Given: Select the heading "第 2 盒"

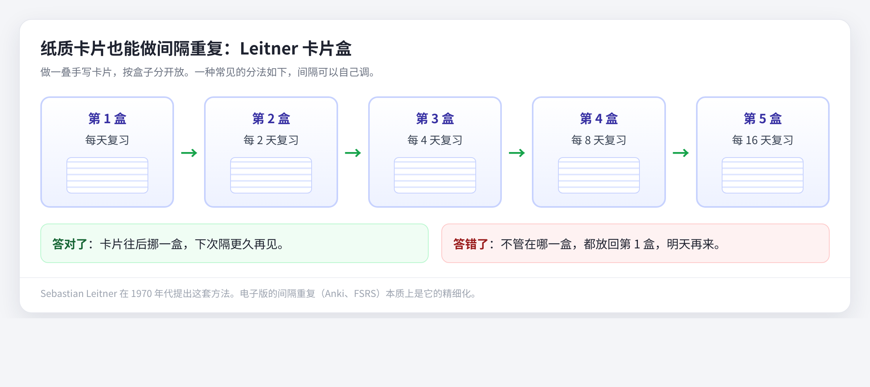Looking at the screenshot, I should pos(271,118).
